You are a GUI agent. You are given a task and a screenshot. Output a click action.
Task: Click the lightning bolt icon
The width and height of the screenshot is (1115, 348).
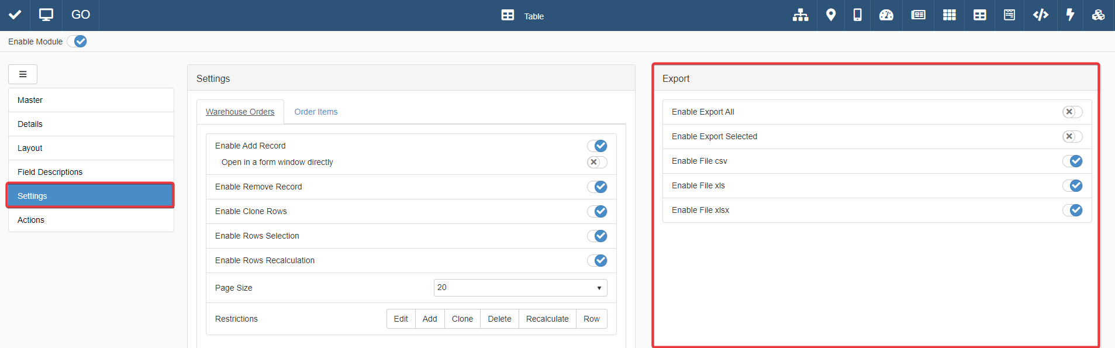[1070, 15]
